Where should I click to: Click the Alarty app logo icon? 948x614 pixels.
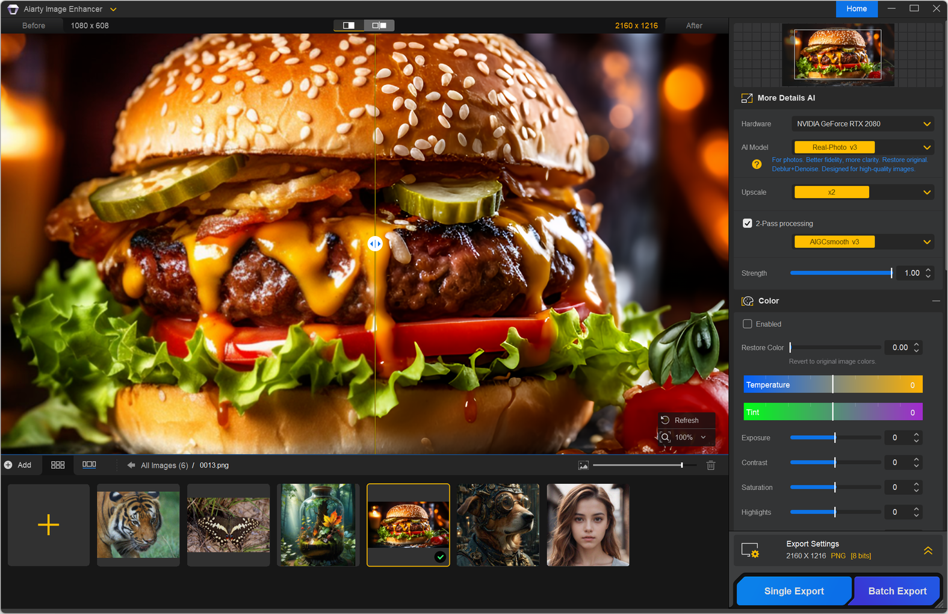13,9
